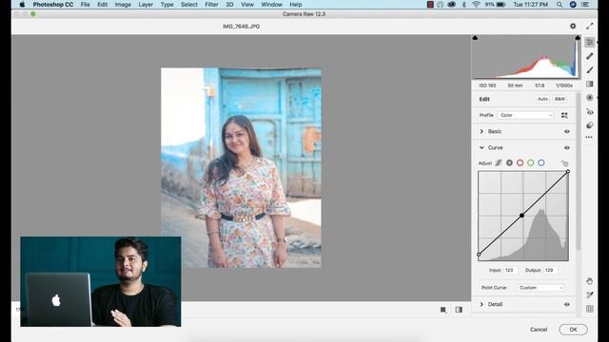Open the Filter menu
The image size is (609, 342).
pos(211,5)
